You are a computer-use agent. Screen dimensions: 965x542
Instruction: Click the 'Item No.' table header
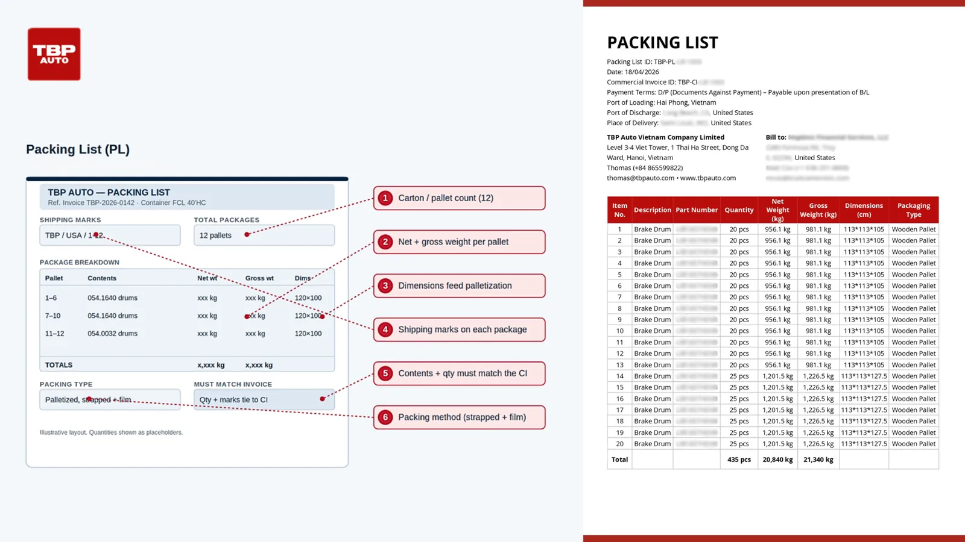619,210
